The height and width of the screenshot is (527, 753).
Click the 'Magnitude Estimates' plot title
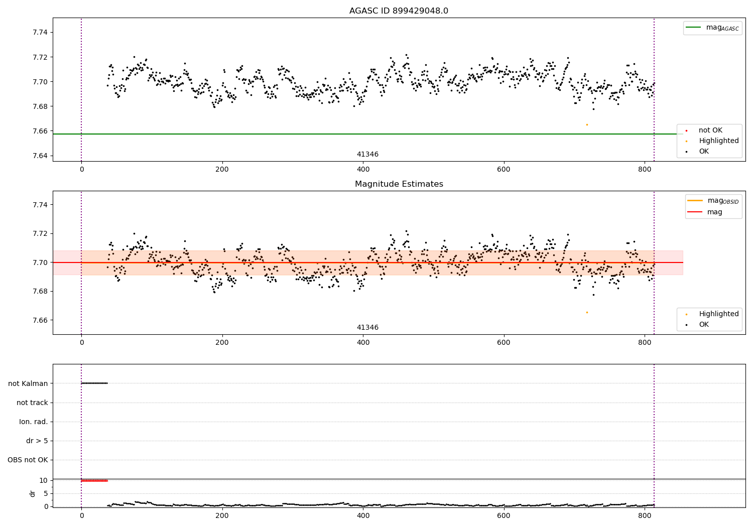point(399,184)
